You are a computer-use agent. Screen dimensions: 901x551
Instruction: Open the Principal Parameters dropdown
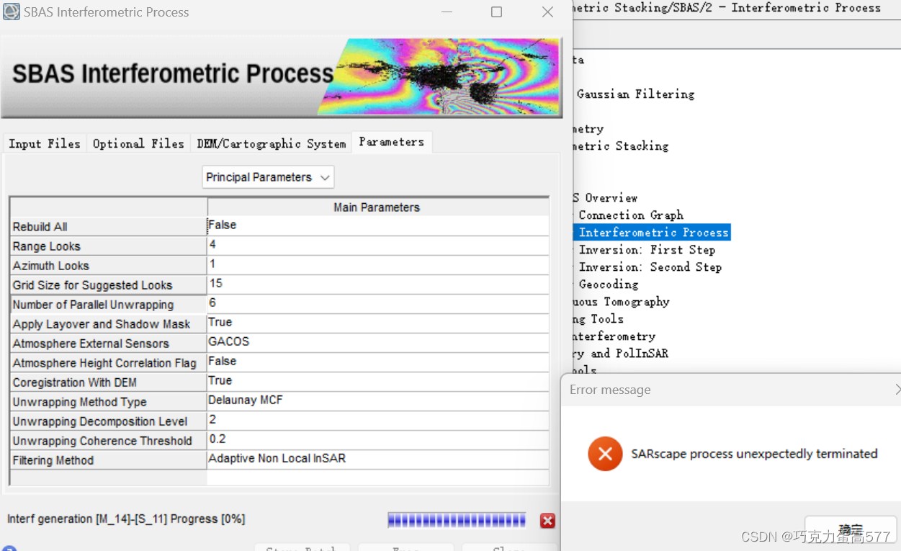(x=268, y=177)
